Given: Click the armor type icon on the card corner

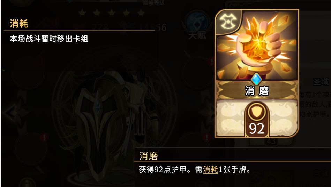Looking at the screenshot, I should (228, 22).
